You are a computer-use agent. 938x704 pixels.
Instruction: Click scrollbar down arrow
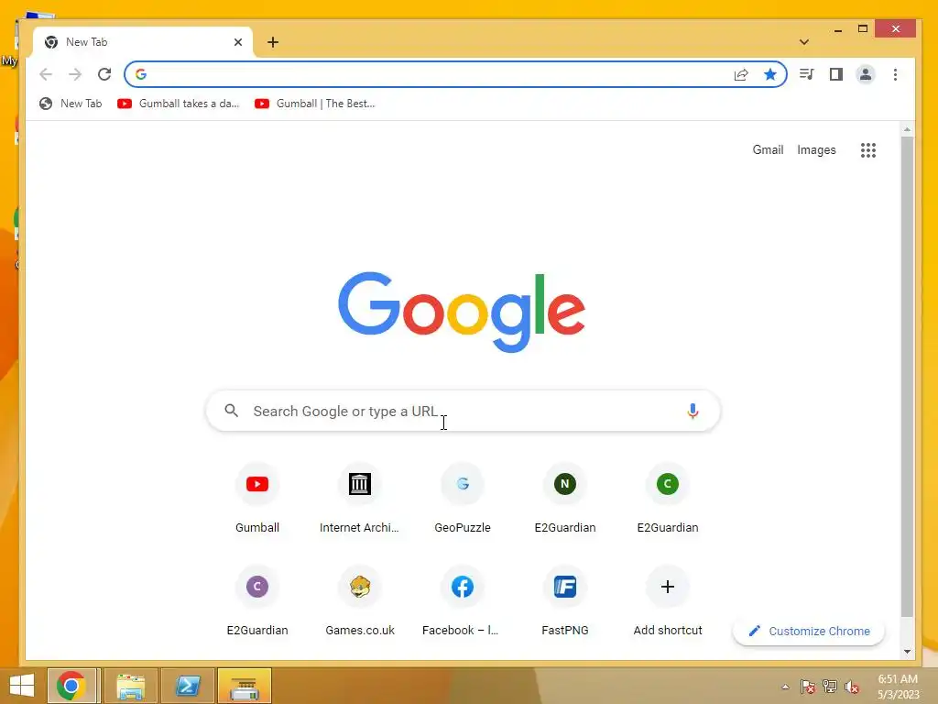coord(907,652)
